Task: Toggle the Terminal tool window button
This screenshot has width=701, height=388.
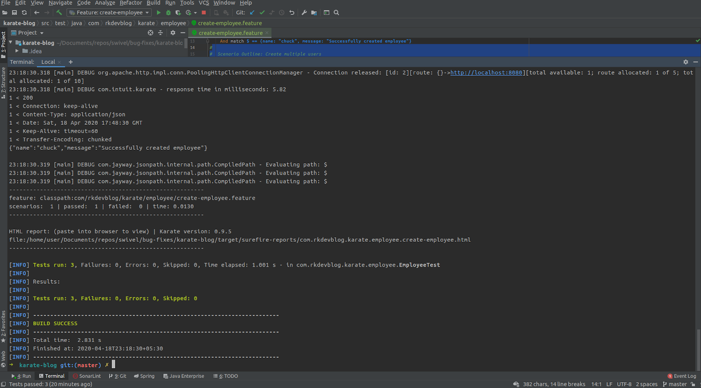Action: click(x=51, y=376)
